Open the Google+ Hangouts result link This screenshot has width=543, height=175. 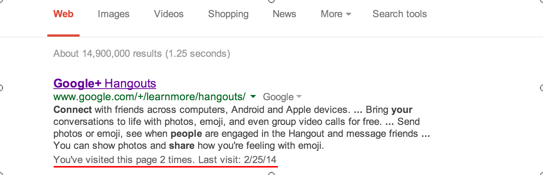point(105,83)
